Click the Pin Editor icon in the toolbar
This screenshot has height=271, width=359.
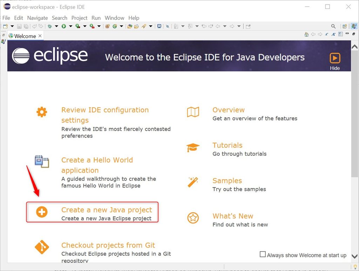coord(248,27)
